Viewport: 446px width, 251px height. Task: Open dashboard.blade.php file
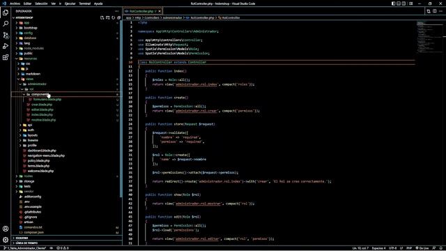pyautogui.click(x=42, y=151)
